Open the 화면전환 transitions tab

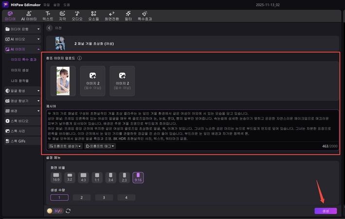tap(112, 16)
